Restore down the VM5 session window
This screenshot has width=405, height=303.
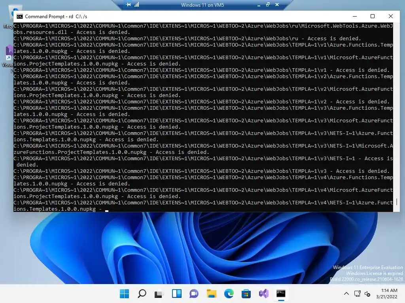click(268, 5)
